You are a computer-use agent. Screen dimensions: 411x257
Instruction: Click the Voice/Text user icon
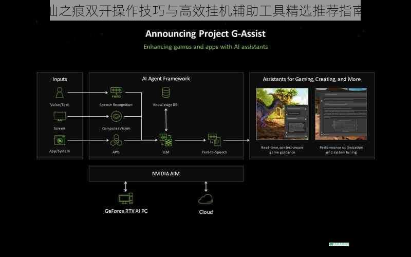click(60, 93)
